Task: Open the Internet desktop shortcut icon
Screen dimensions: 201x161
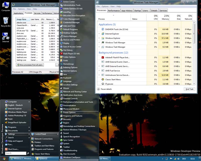Action: point(6,37)
